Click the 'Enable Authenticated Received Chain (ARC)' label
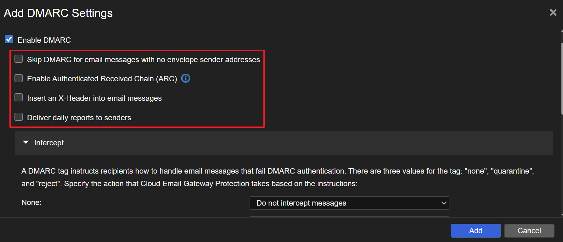Image resolution: width=563 pixels, height=242 pixels. 102,79
